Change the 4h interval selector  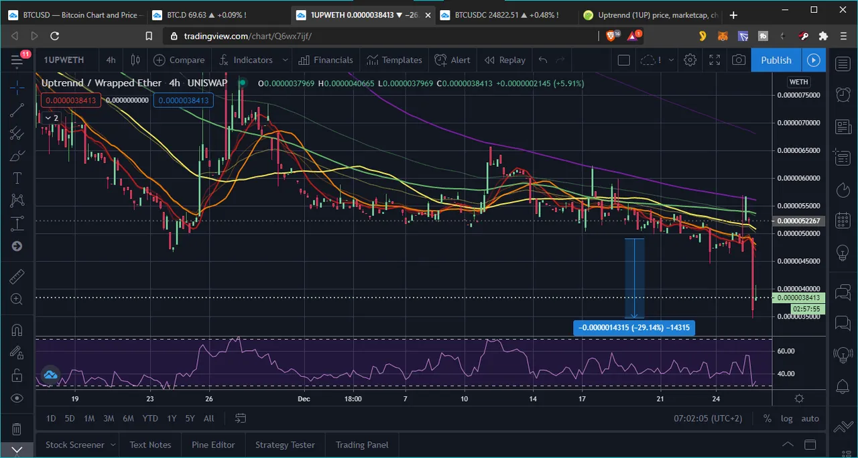[111, 60]
